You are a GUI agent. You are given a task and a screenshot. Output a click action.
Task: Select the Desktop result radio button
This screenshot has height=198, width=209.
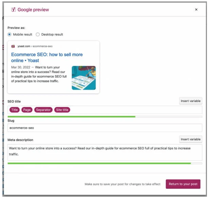tap(38, 34)
